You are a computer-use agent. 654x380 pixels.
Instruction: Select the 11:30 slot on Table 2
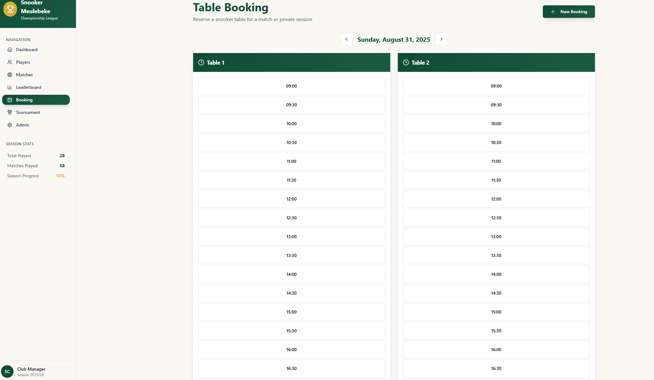496,180
